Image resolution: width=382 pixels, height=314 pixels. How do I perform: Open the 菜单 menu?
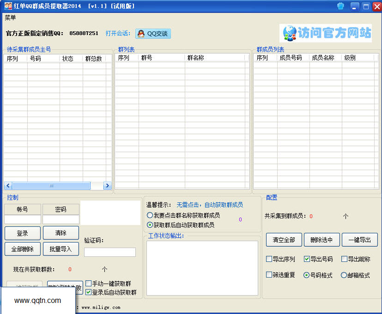click(10, 18)
